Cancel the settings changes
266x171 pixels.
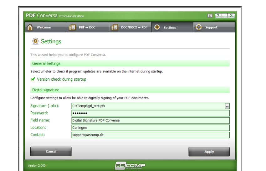(51, 152)
